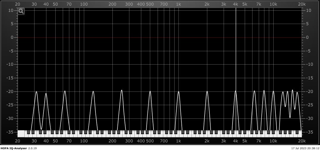Click the '7k' label on the bottom frequency scale
The image size is (320, 151).
[259, 141]
